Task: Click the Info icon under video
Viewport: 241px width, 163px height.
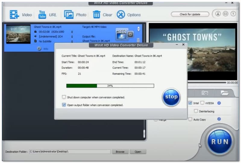Action: (39, 49)
